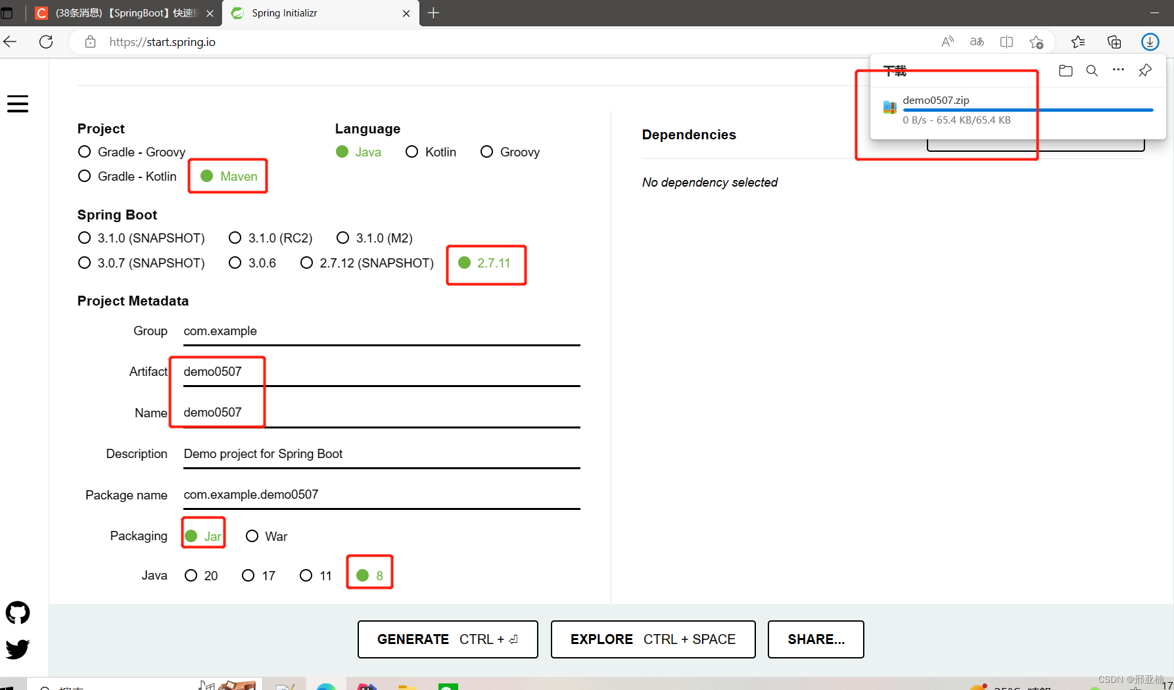Open downloads folder icon in popup
The width and height of the screenshot is (1174, 690).
[x=1066, y=70]
